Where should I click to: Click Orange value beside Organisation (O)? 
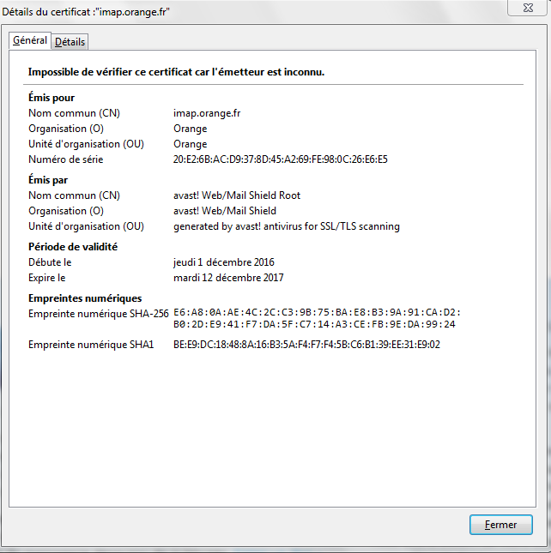tap(191, 129)
